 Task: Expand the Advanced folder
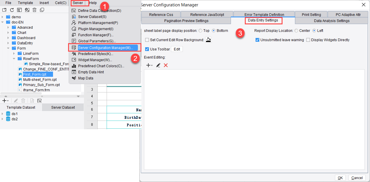(x=8, y=28)
